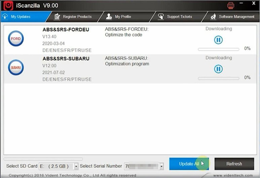Open Software Management tab

[231, 16]
